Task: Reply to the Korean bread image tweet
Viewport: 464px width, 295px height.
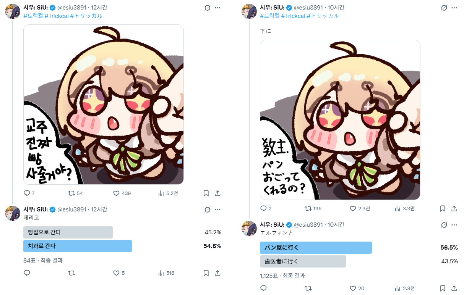Action: pos(27,193)
